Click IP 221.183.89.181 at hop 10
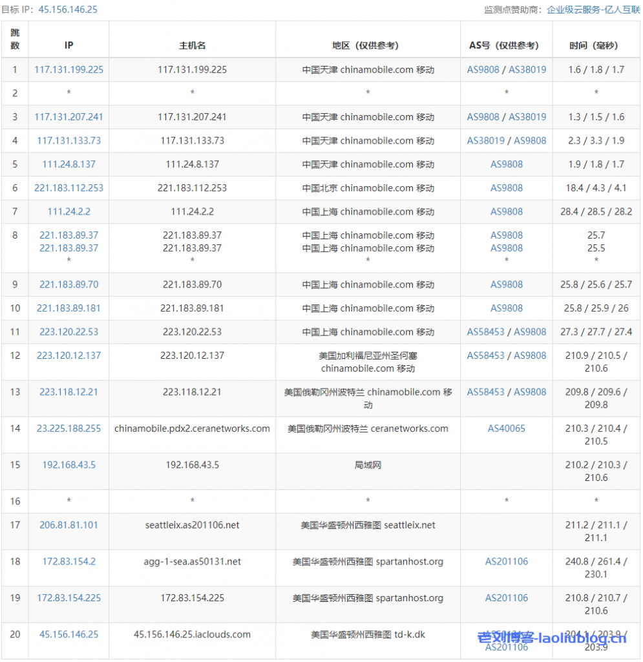The width and height of the screenshot is (643, 662). pos(69,308)
